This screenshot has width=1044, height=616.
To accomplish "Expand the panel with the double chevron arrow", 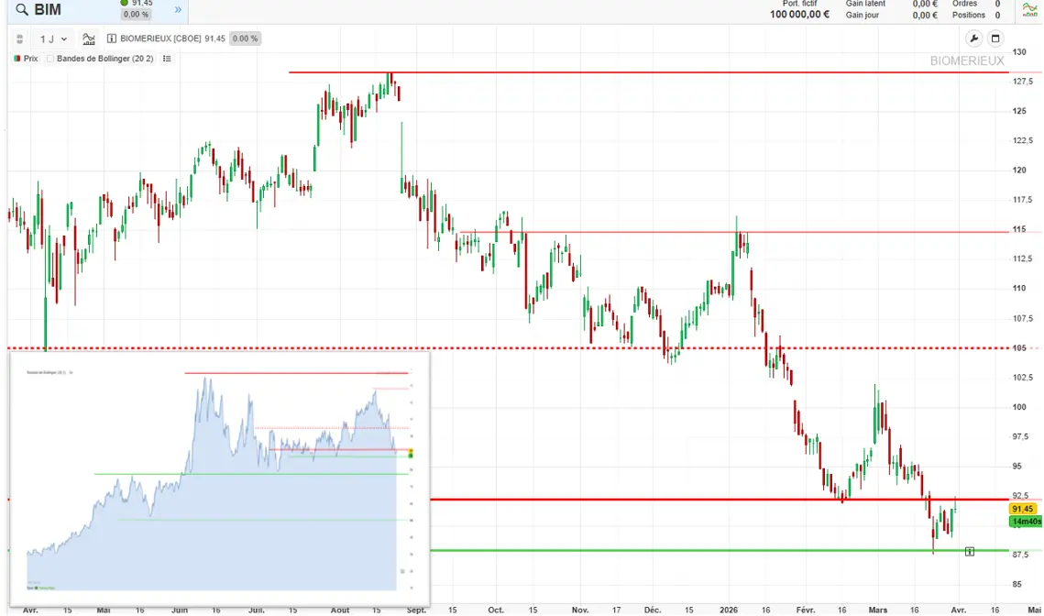I will tap(178, 10).
